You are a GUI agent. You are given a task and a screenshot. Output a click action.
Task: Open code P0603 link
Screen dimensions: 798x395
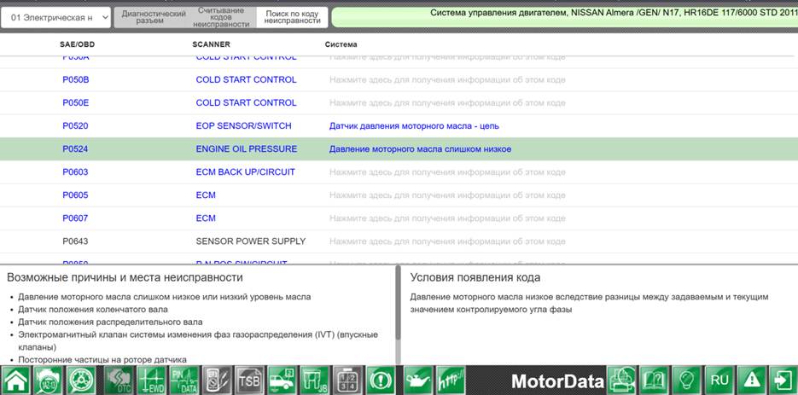[75, 172]
